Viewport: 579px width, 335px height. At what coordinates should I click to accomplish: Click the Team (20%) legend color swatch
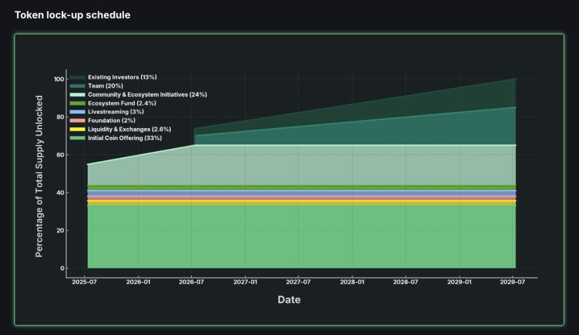point(77,86)
